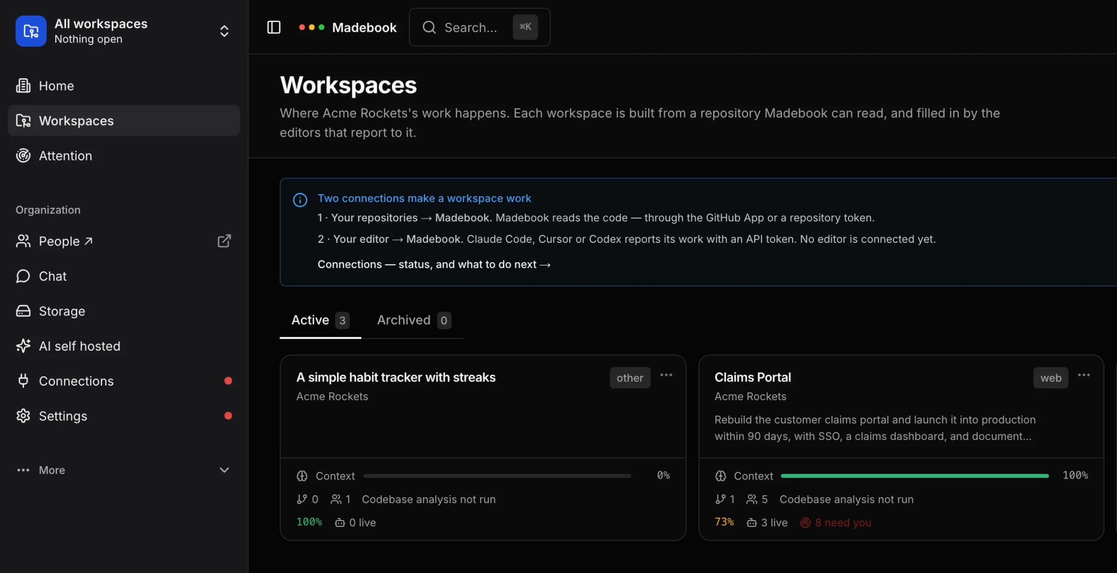The image size is (1117, 573).
Task: Click the Context progress bar on habit tracker
Action: tap(497, 476)
